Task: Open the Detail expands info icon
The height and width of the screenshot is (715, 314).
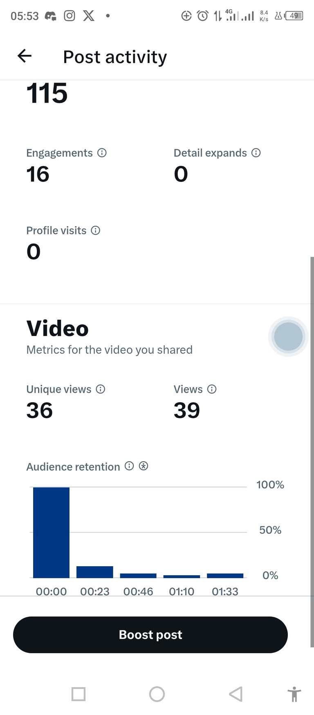Action: 256,153
